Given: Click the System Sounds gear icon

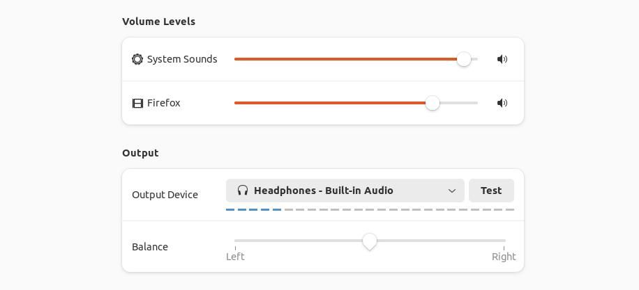Looking at the screenshot, I should click(x=137, y=59).
